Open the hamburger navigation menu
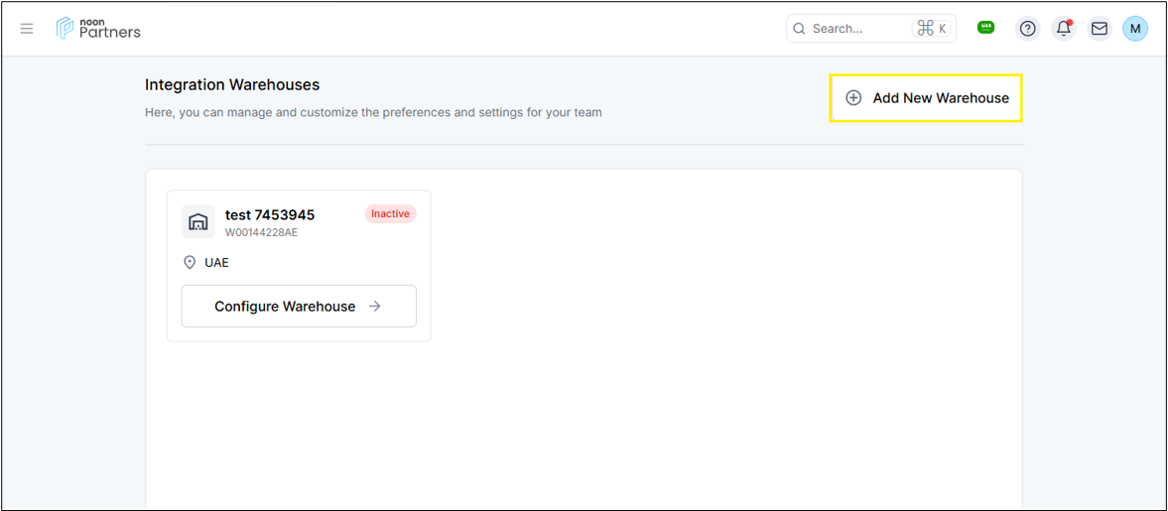1168x511 pixels. pos(27,29)
